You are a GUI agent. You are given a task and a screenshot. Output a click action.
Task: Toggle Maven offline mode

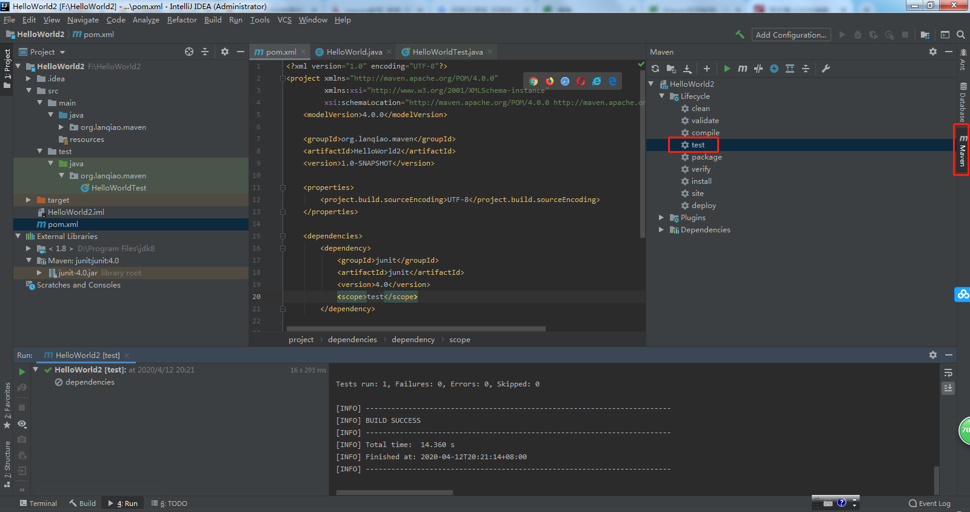[x=758, y=69]
